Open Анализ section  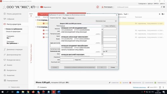9,65
